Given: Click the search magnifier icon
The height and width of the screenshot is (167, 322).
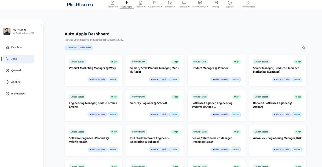Looking at the screenshot, I should pyautogui.click(x=303, y=48).
